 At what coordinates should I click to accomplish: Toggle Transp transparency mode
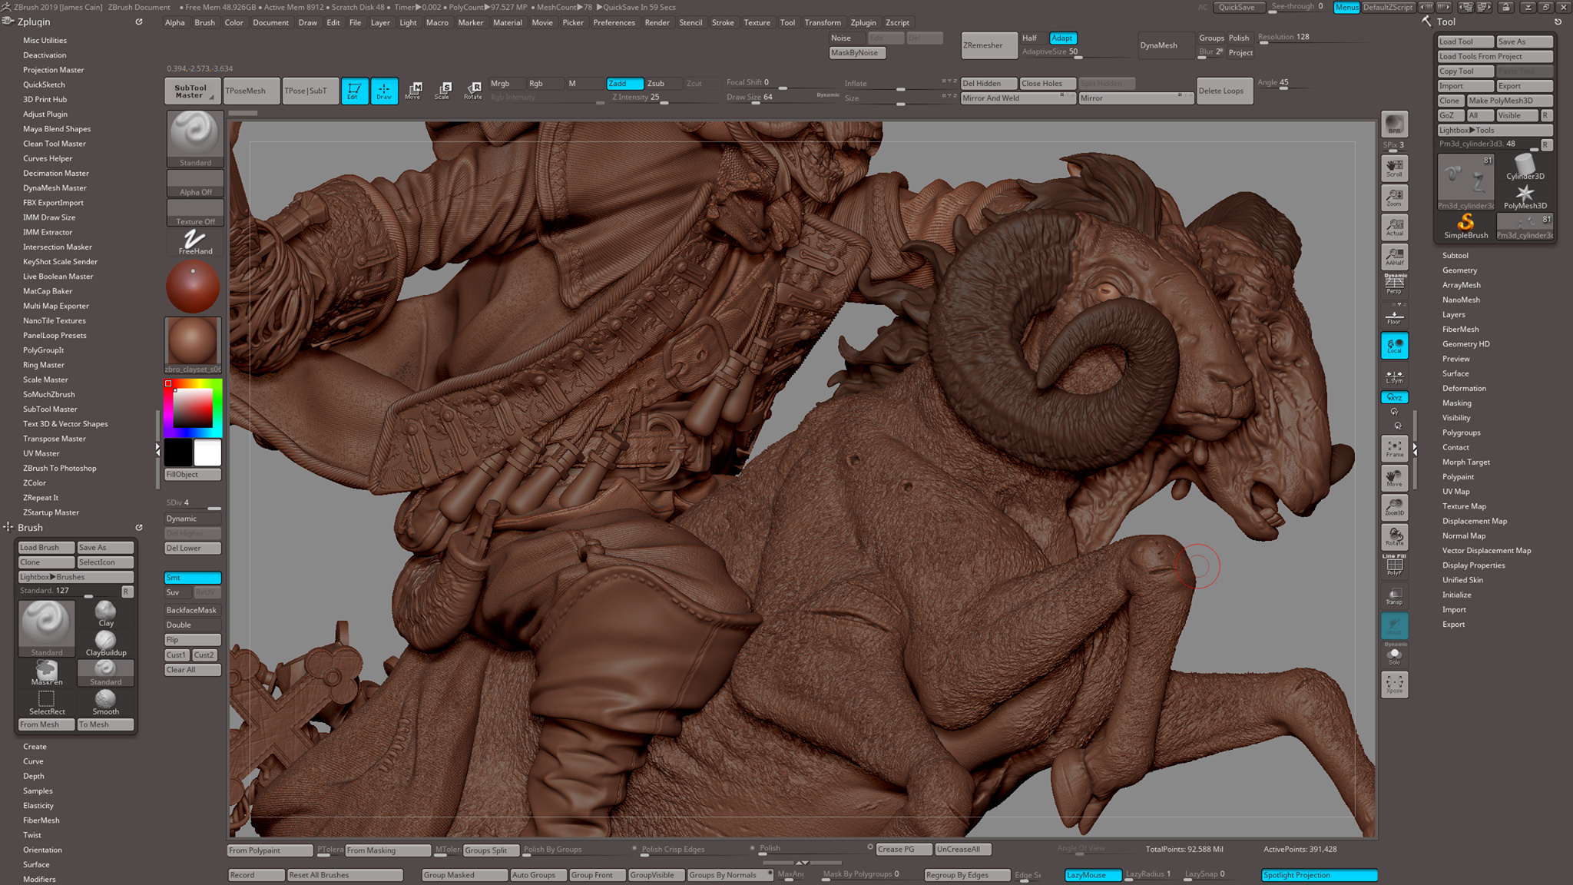tap(1394, 595)
